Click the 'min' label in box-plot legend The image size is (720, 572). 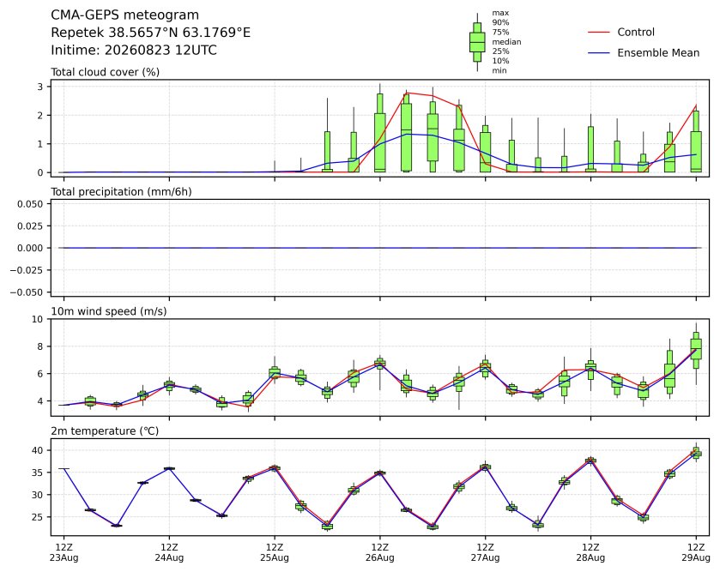tap(499, 70)
